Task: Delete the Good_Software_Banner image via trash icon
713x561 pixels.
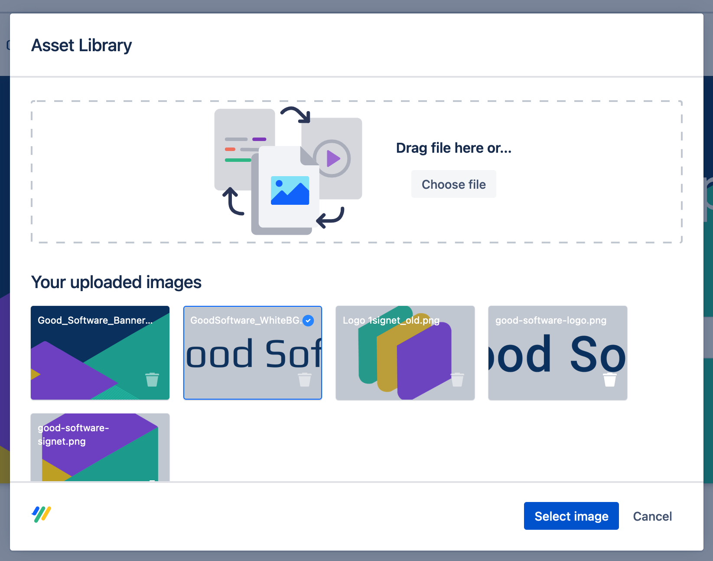Action: tap(152, 380)
